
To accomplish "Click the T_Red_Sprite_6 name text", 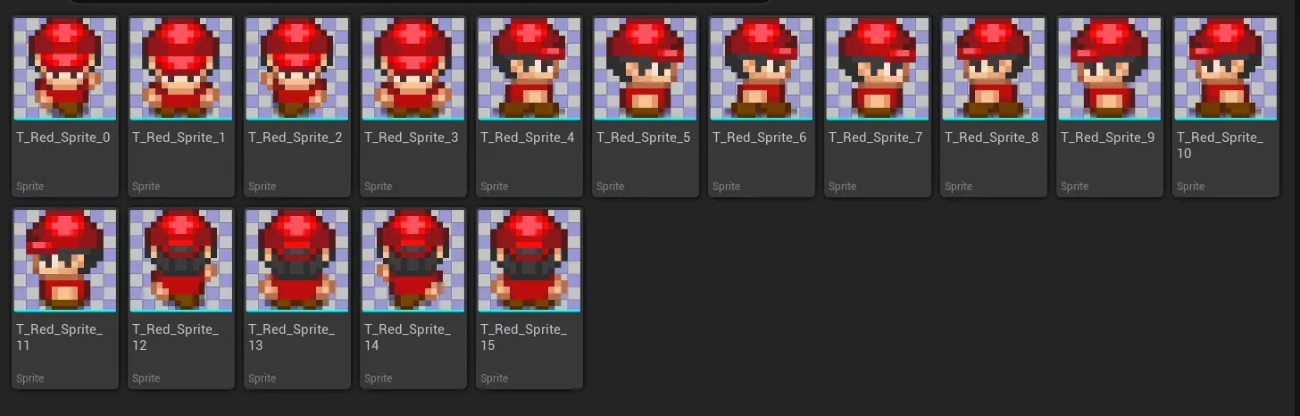I will pos(760,137).
